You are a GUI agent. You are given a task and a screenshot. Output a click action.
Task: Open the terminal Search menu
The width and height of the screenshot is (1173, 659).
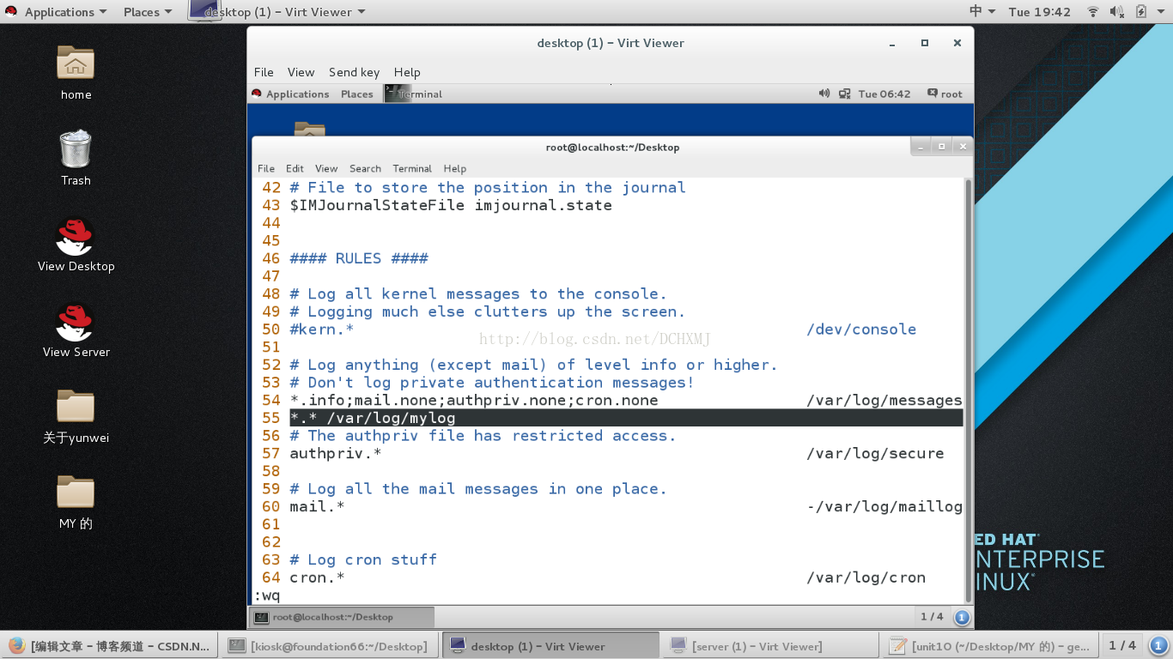coord(365,168)
